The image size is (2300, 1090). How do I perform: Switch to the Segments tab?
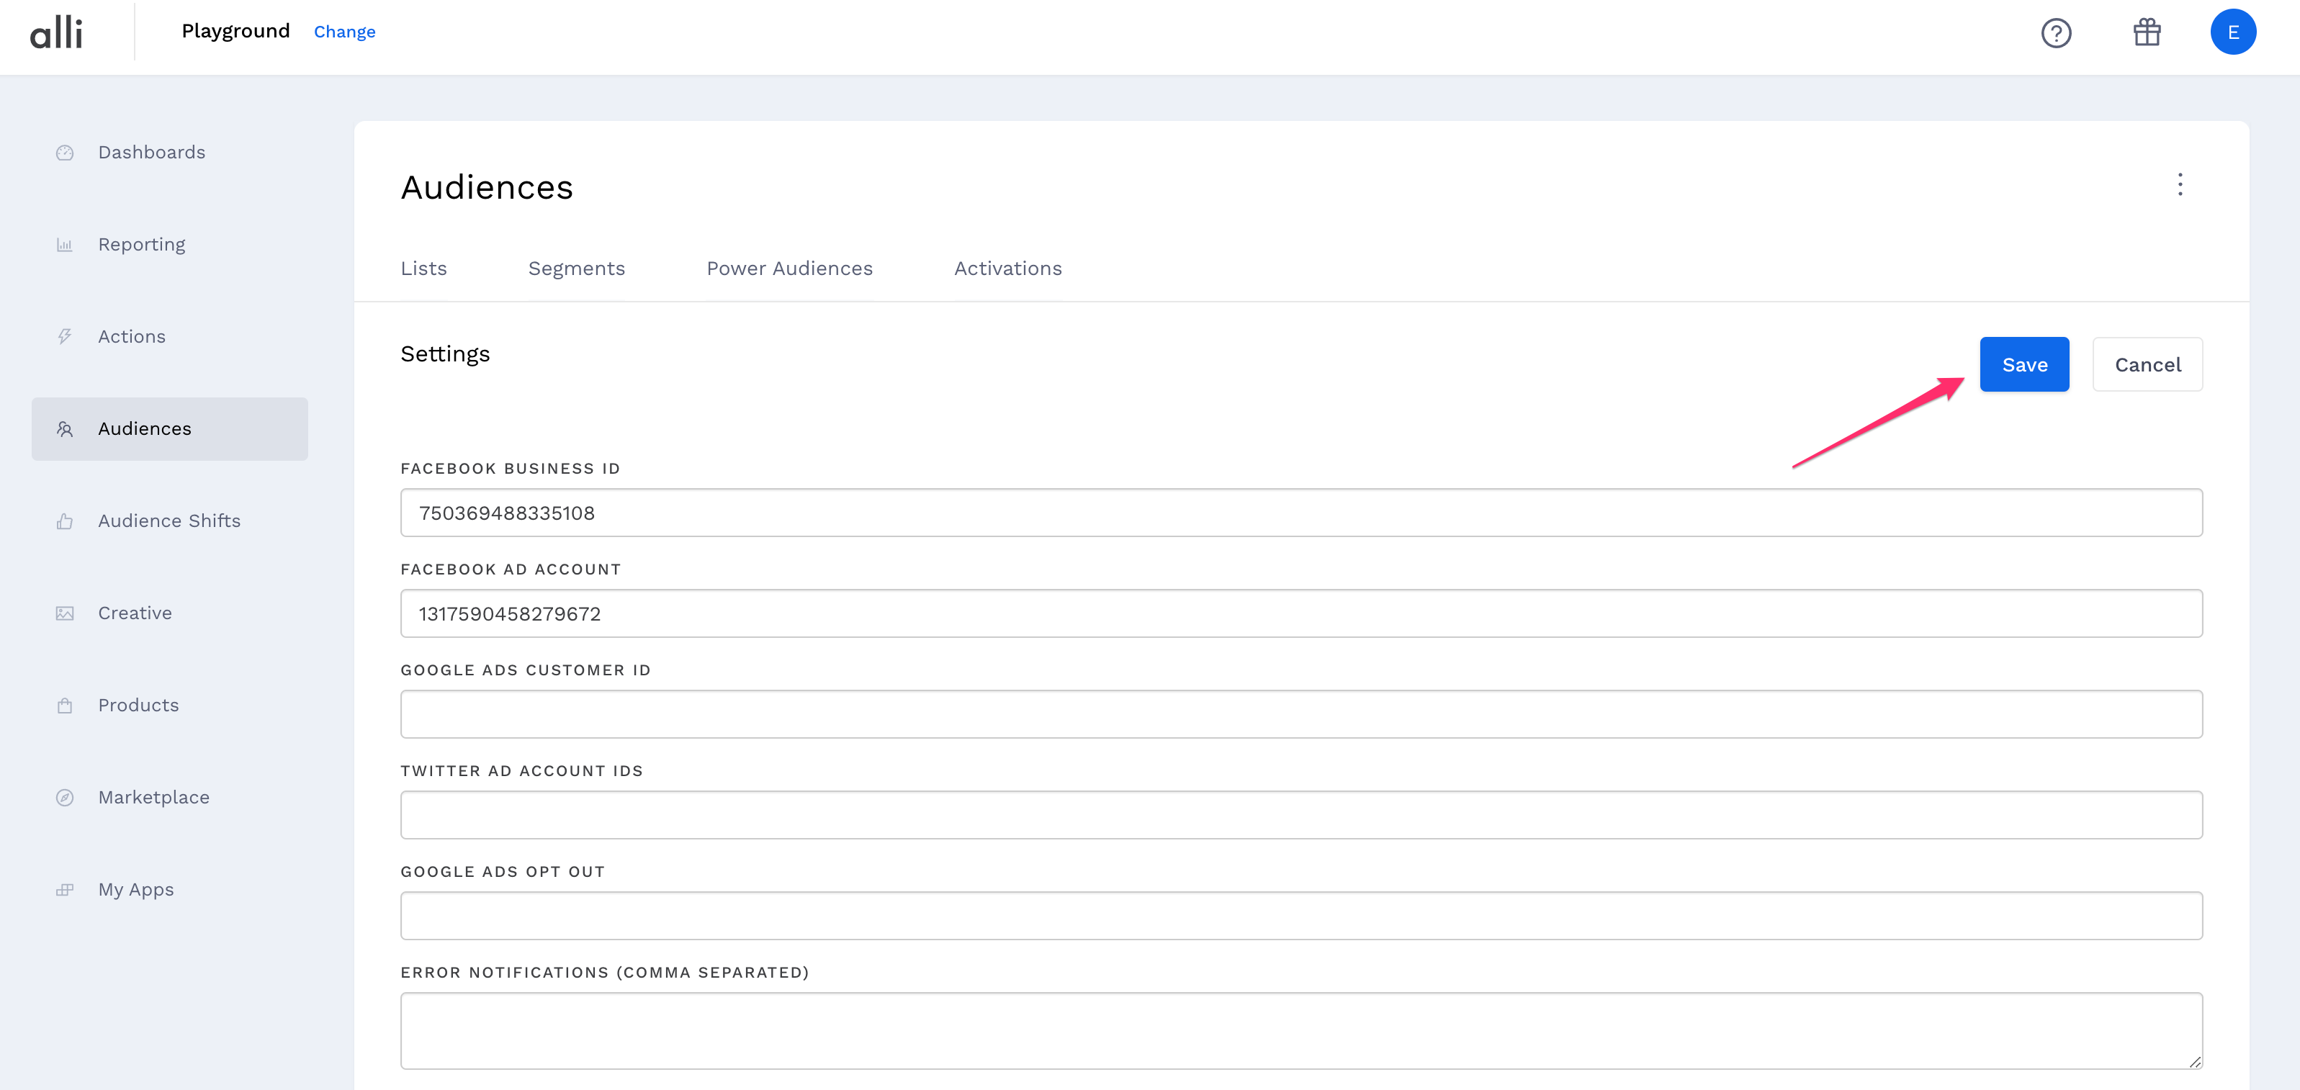click(576, 269)
